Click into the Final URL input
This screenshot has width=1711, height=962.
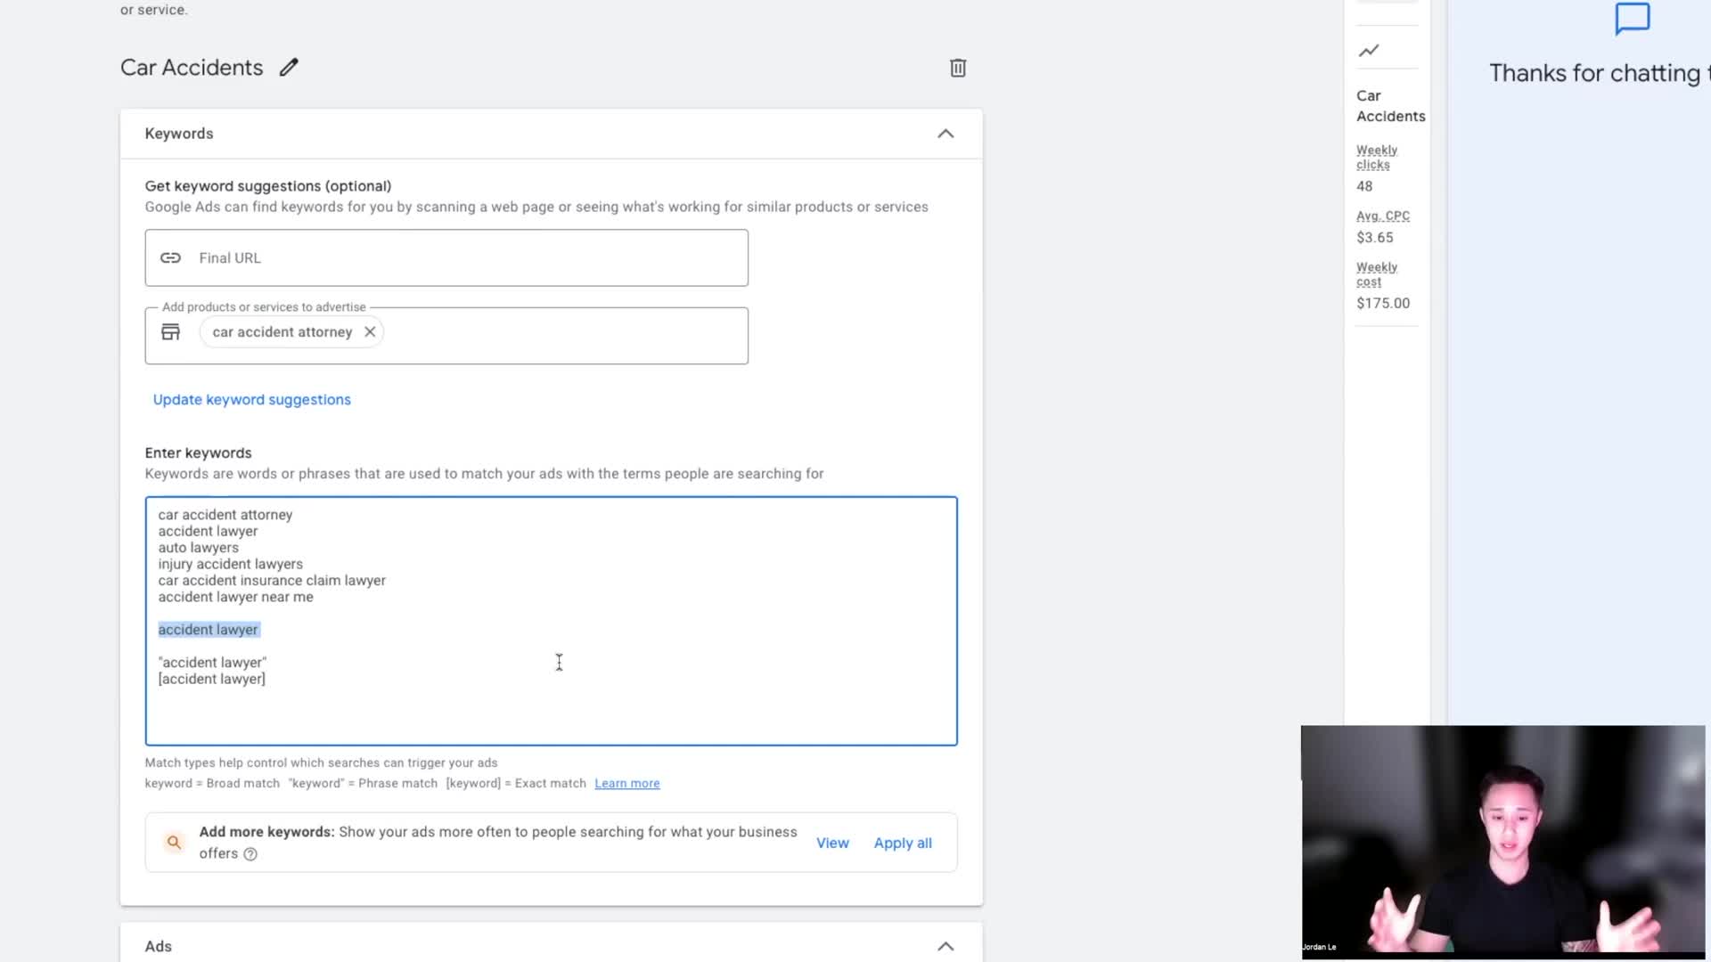463,258
